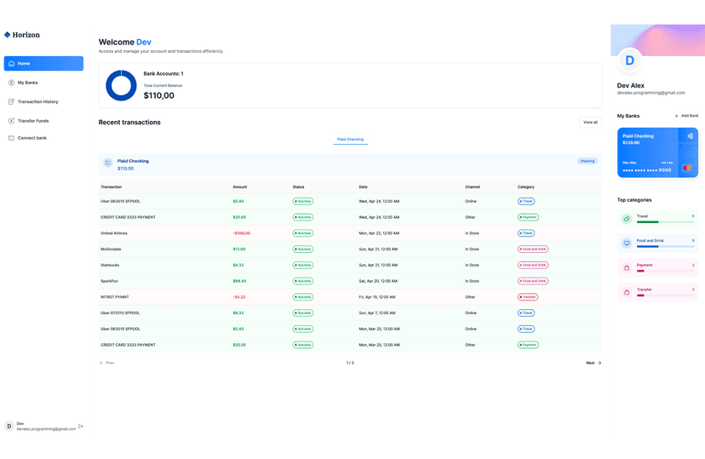The height and width of the screenshot is (459, 705).
Task: Click the D profile avatar in the right panel
Action: [x=630, y=60]
